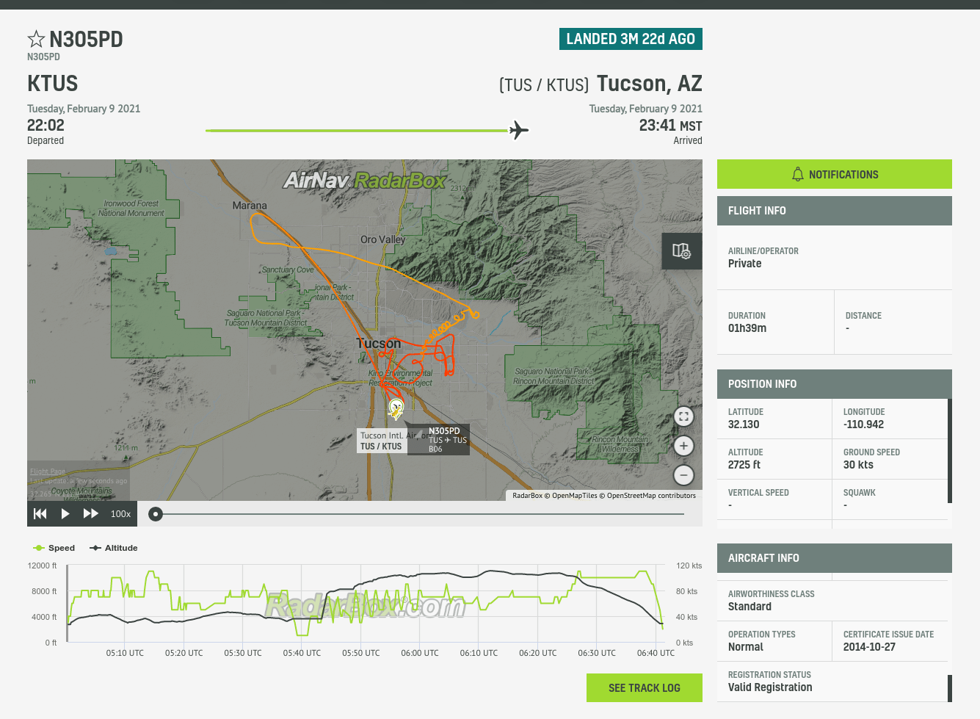The height and width of the screenshot is (719, 980).
Task: Toggle the Altitude series in chart legend
Action: pyautogui.click(x=114, y=548)
